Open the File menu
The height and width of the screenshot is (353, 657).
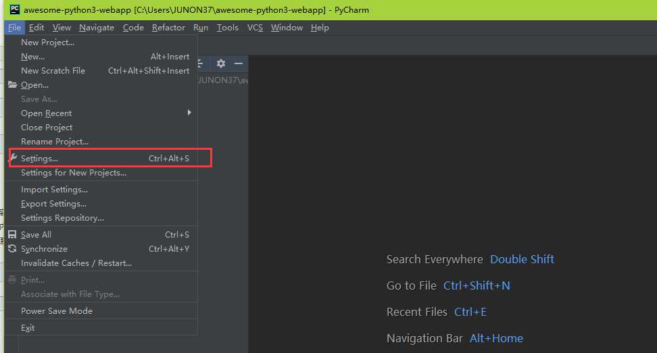(14, 28)
